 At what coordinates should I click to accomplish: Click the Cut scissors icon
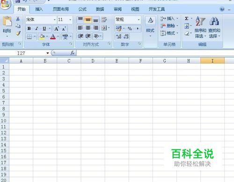tap(18, 19)
